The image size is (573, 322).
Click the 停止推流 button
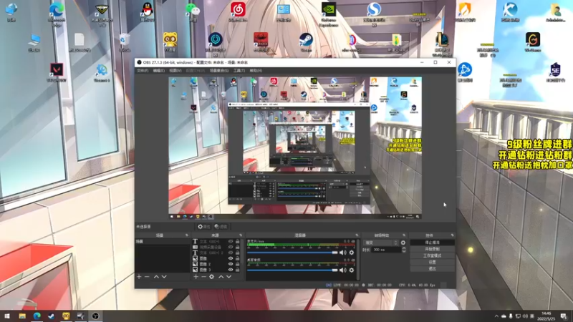pos(433,243)
